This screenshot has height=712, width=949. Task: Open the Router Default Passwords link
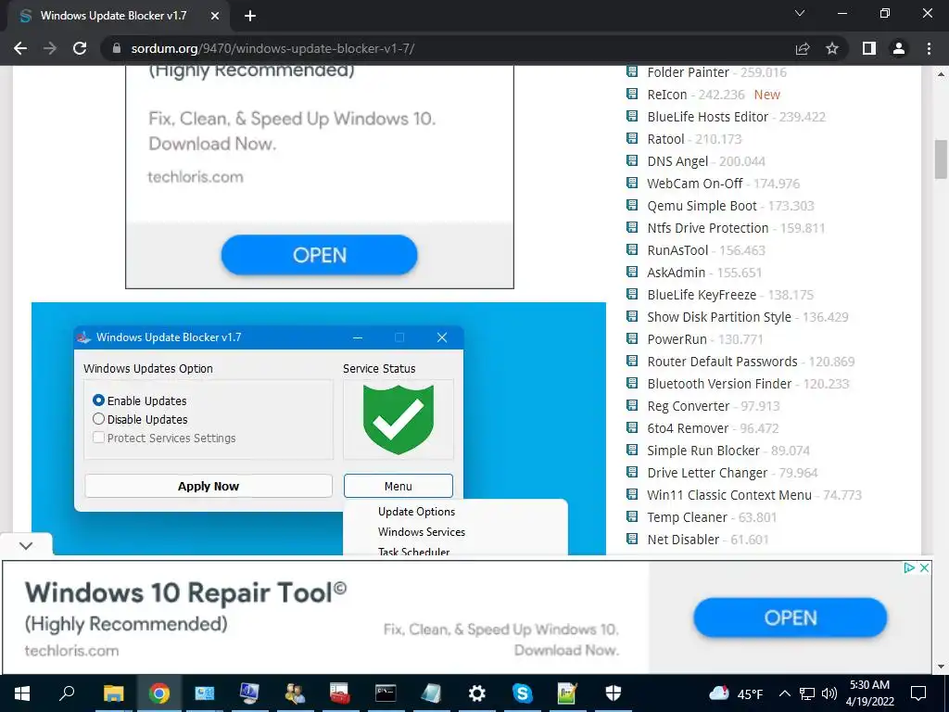pos(722,362)
